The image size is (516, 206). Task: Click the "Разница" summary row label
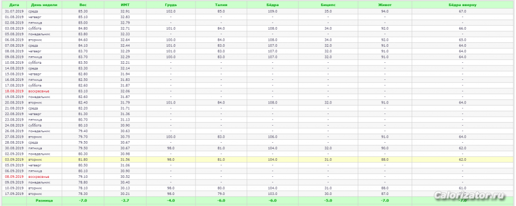click(x=44, y=200)
